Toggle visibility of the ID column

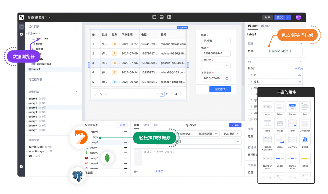[x=299, y=76]
